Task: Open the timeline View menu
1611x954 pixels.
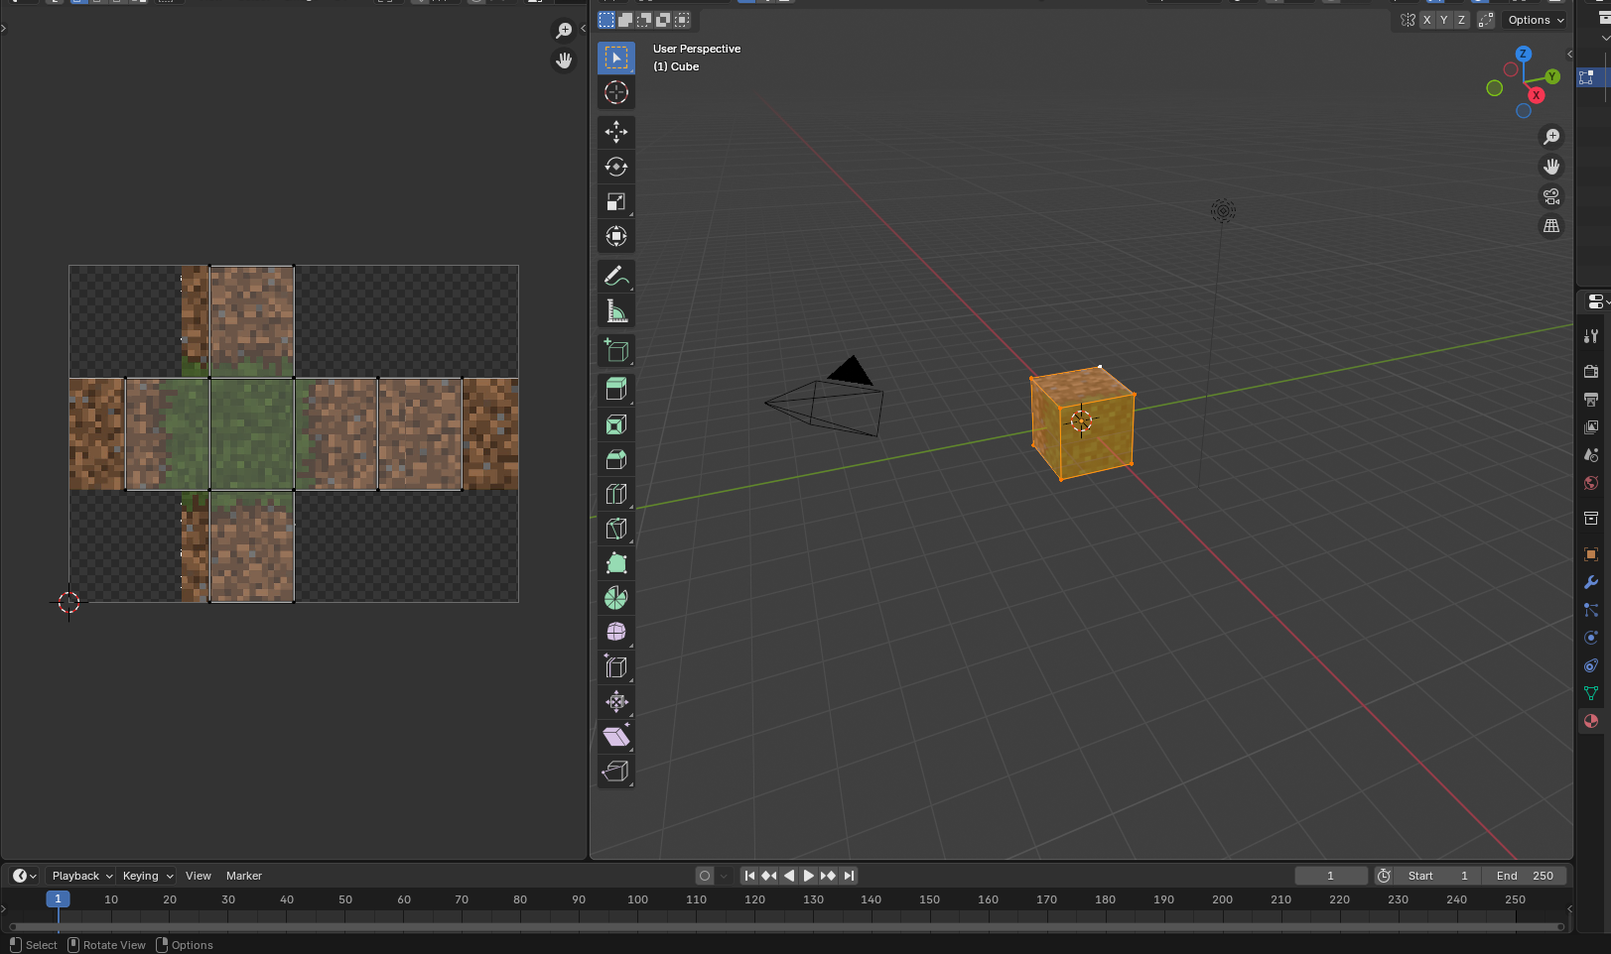Action: pyautogui.click(x=199, y=876)
